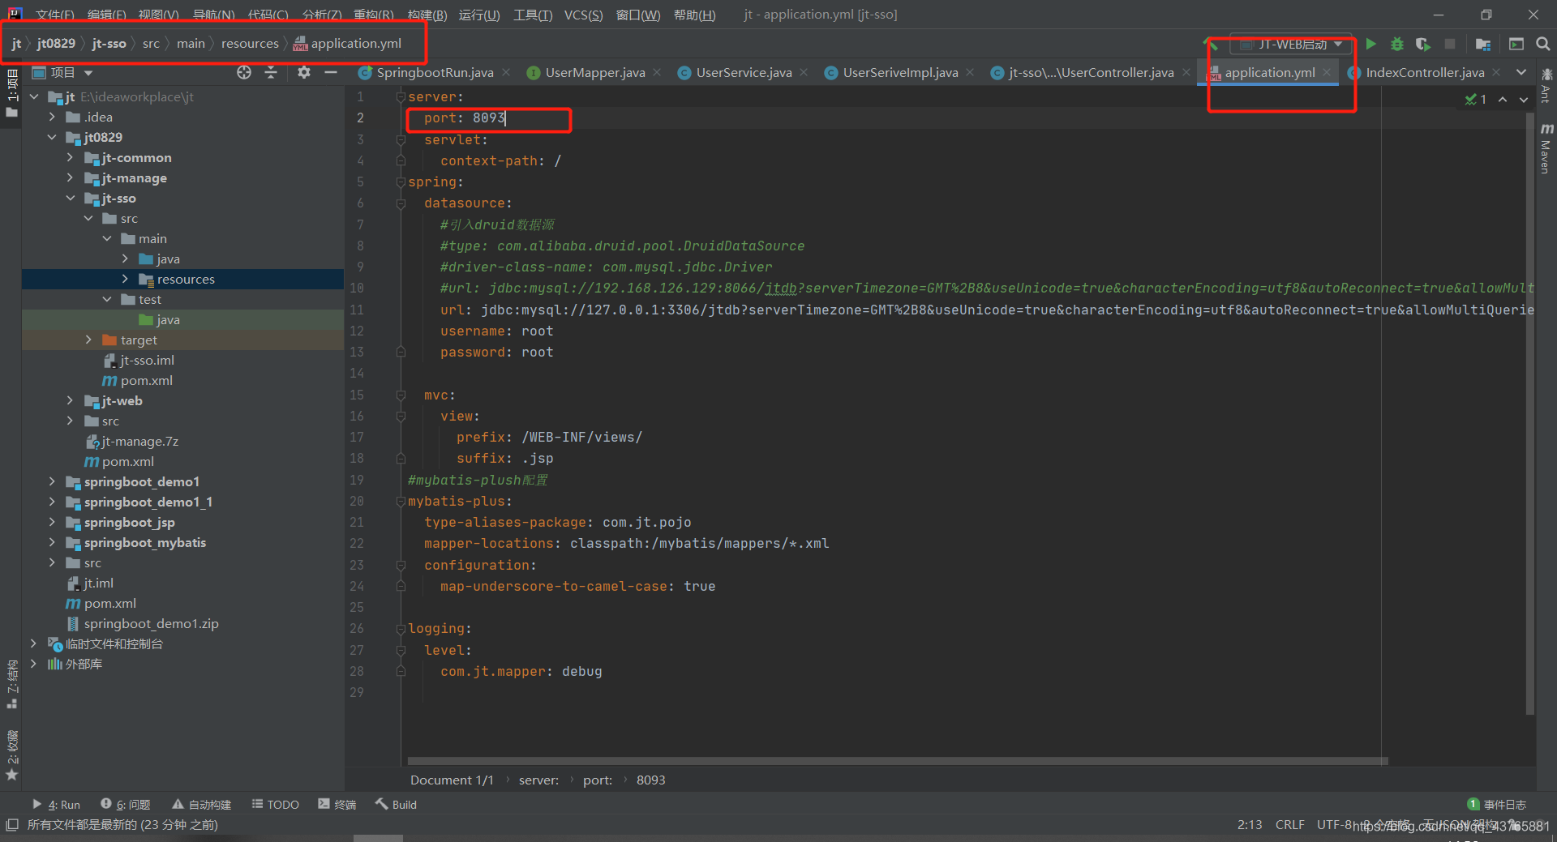This screenshot has width=1557, height=842.
Task: Open the Run menu in menu bar
Action: tap(479, 15)
